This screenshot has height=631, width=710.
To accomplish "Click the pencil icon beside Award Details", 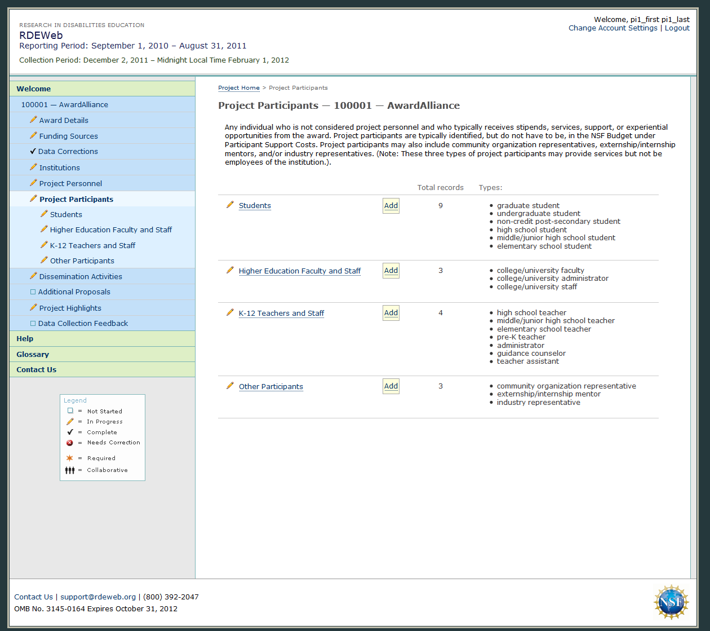I will [33, 120].
